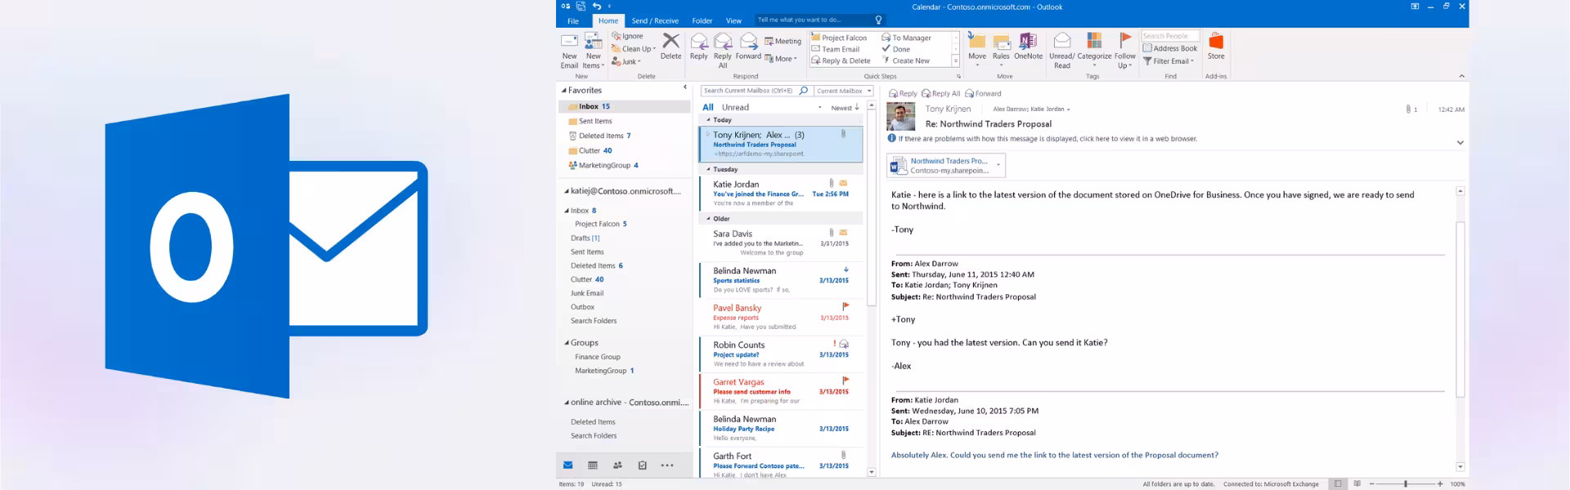Select Inbox 15 in Favorites

(x=625, y=106)
